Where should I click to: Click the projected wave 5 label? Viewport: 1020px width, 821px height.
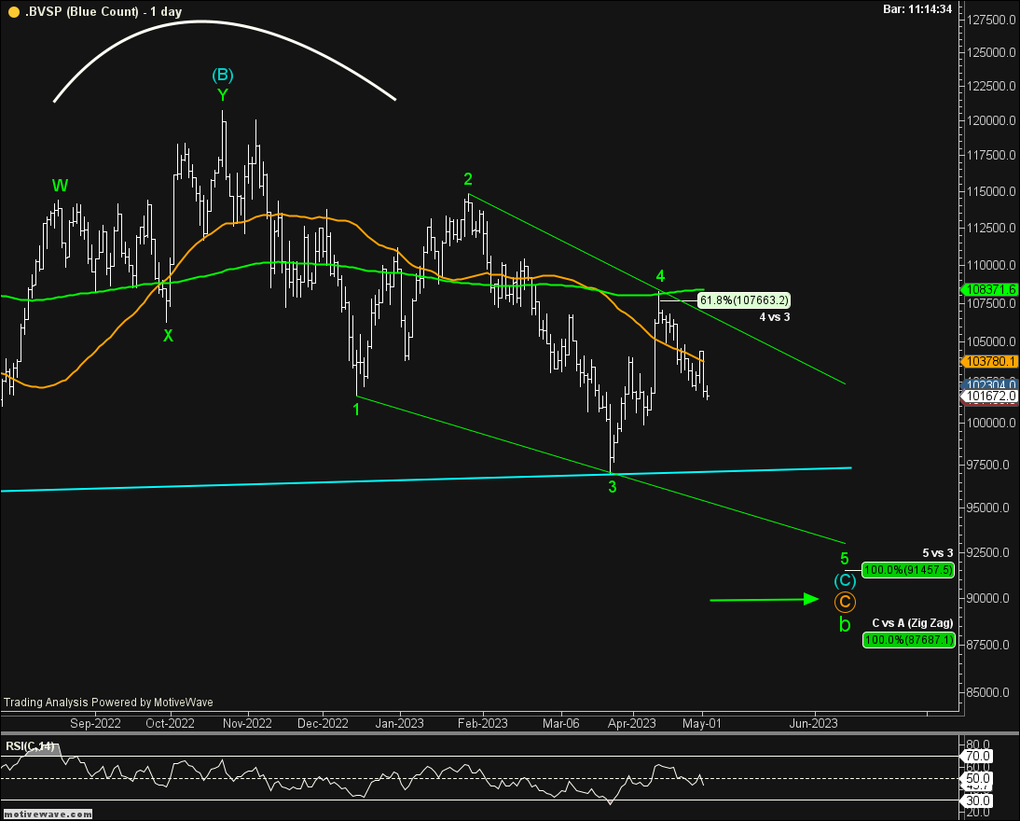[845, 559]
